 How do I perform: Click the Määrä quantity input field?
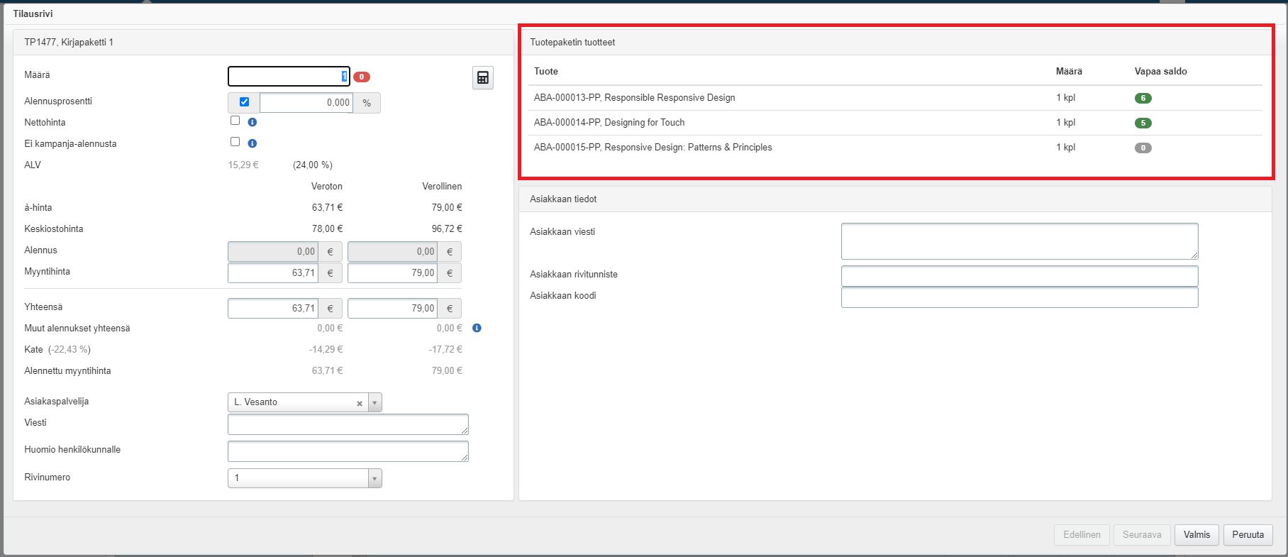284,77
